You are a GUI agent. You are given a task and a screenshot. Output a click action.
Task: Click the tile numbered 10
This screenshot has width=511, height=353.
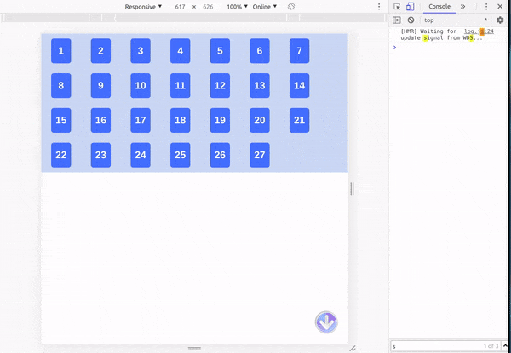pos(141,86)
